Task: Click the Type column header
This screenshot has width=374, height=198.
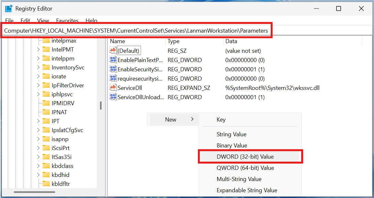Action: (173, 41)
